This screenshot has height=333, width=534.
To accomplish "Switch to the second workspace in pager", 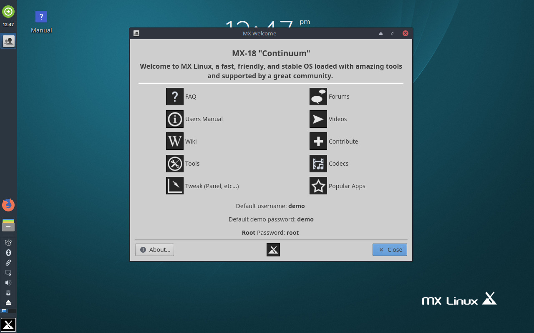I will pyautogui.click(x=13, y=311).
